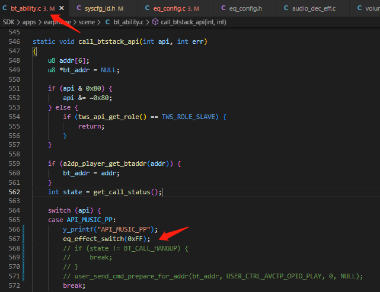Screen dimensions: 380x292
Task: Click the C icon on eq_config.h tab
Action: (x=223, y=8)
